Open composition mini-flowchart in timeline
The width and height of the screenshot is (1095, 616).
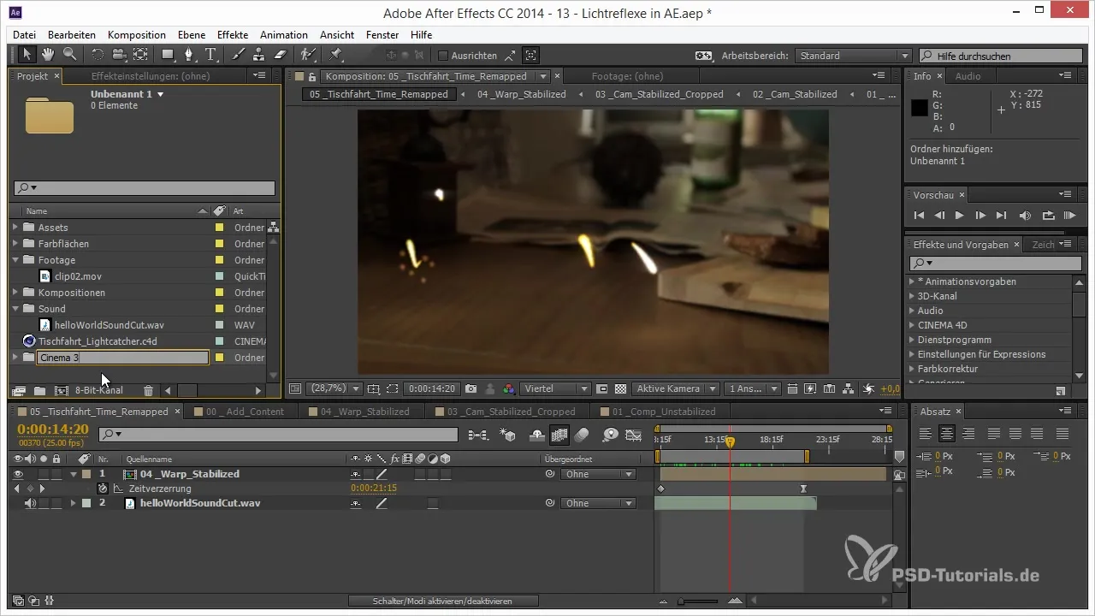click(478, 435)
